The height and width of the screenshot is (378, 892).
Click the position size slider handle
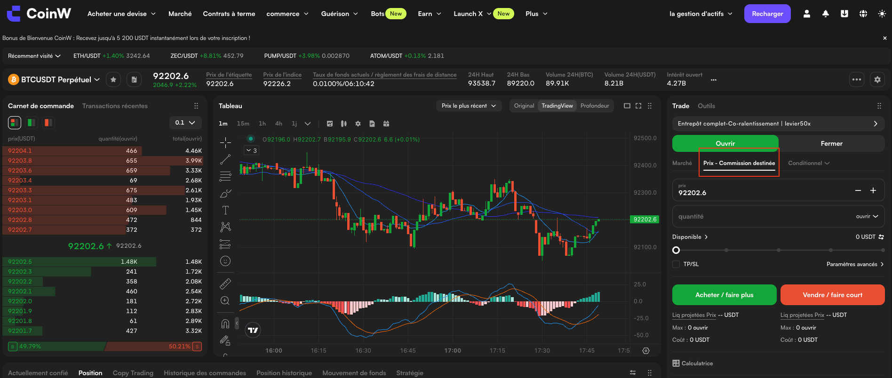[x=676, y=250]
